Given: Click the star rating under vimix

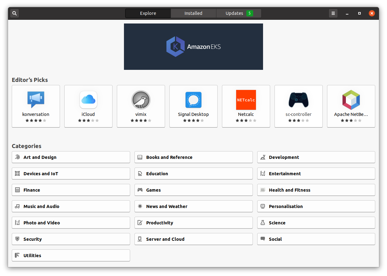Looking at the screenshot, I should click(x=141, y=121).
